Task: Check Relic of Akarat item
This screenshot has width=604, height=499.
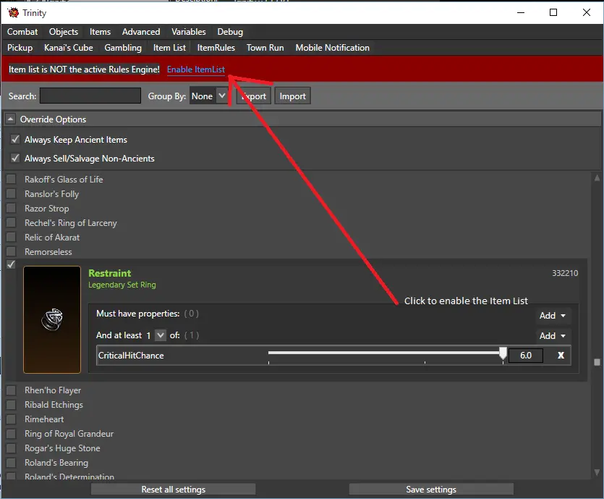Action: click(11, 237)
